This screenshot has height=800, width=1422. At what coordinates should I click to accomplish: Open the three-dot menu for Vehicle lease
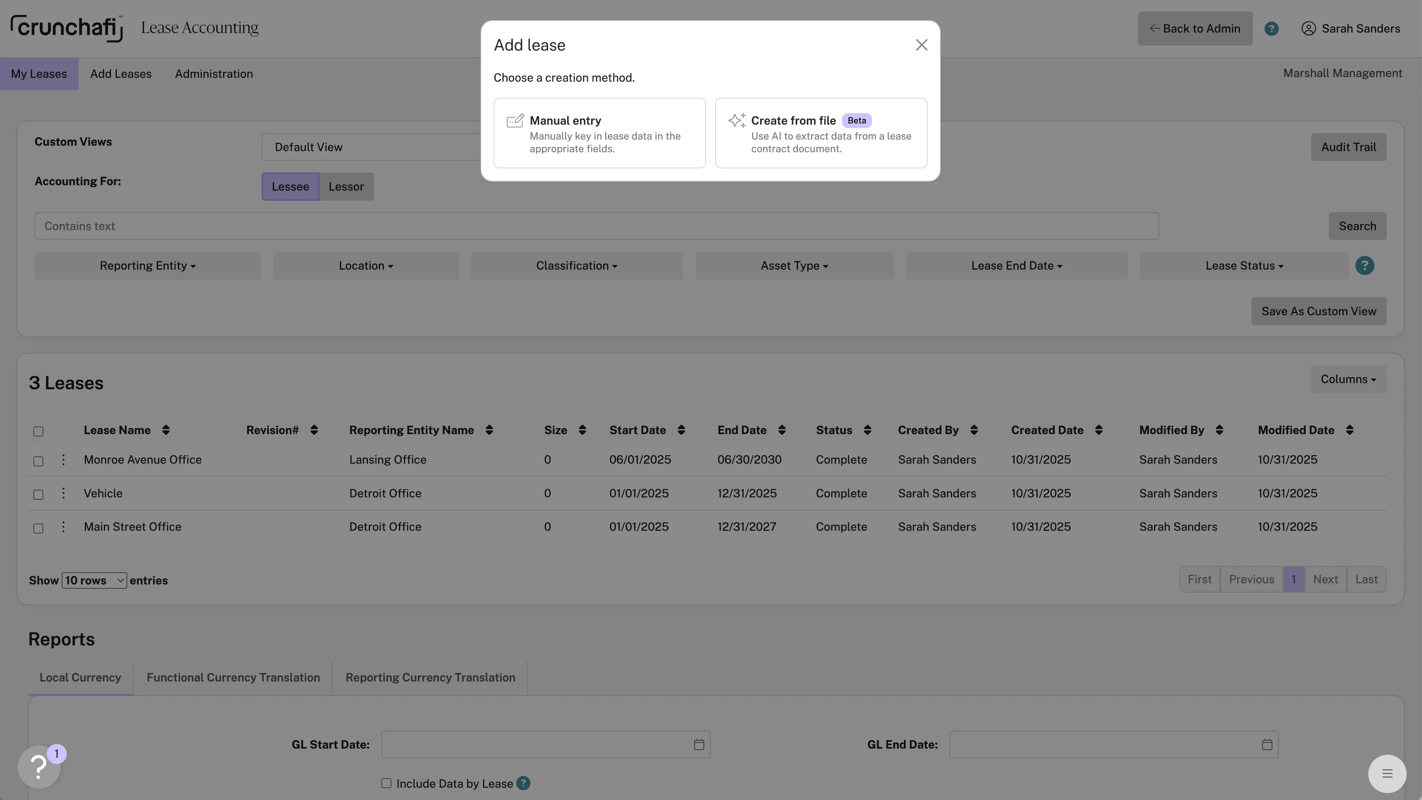pyautogui.click(x=64, y=493)
